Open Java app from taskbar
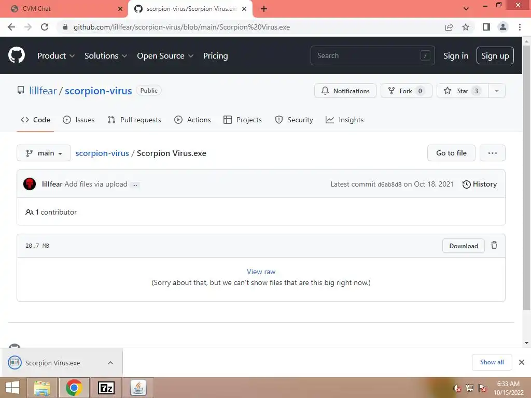Image resolution: width=531 pixels, height=398 pixels. pyautogui.click(x=138, y=388)
